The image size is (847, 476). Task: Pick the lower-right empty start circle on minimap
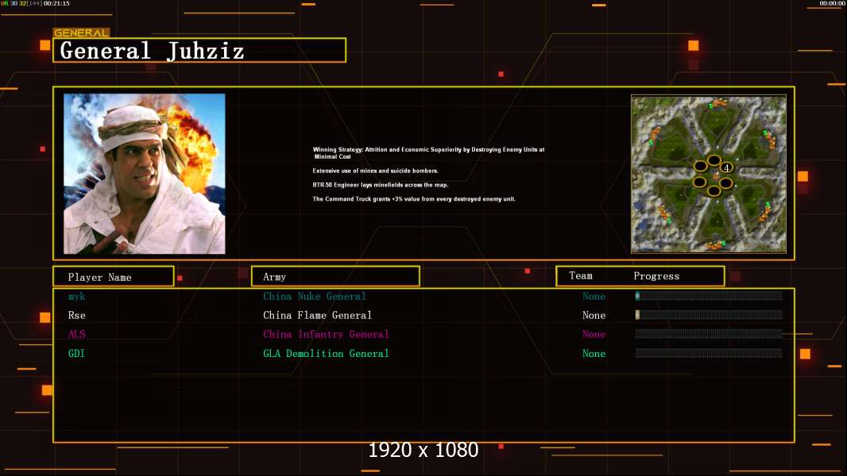click(726, 183)
